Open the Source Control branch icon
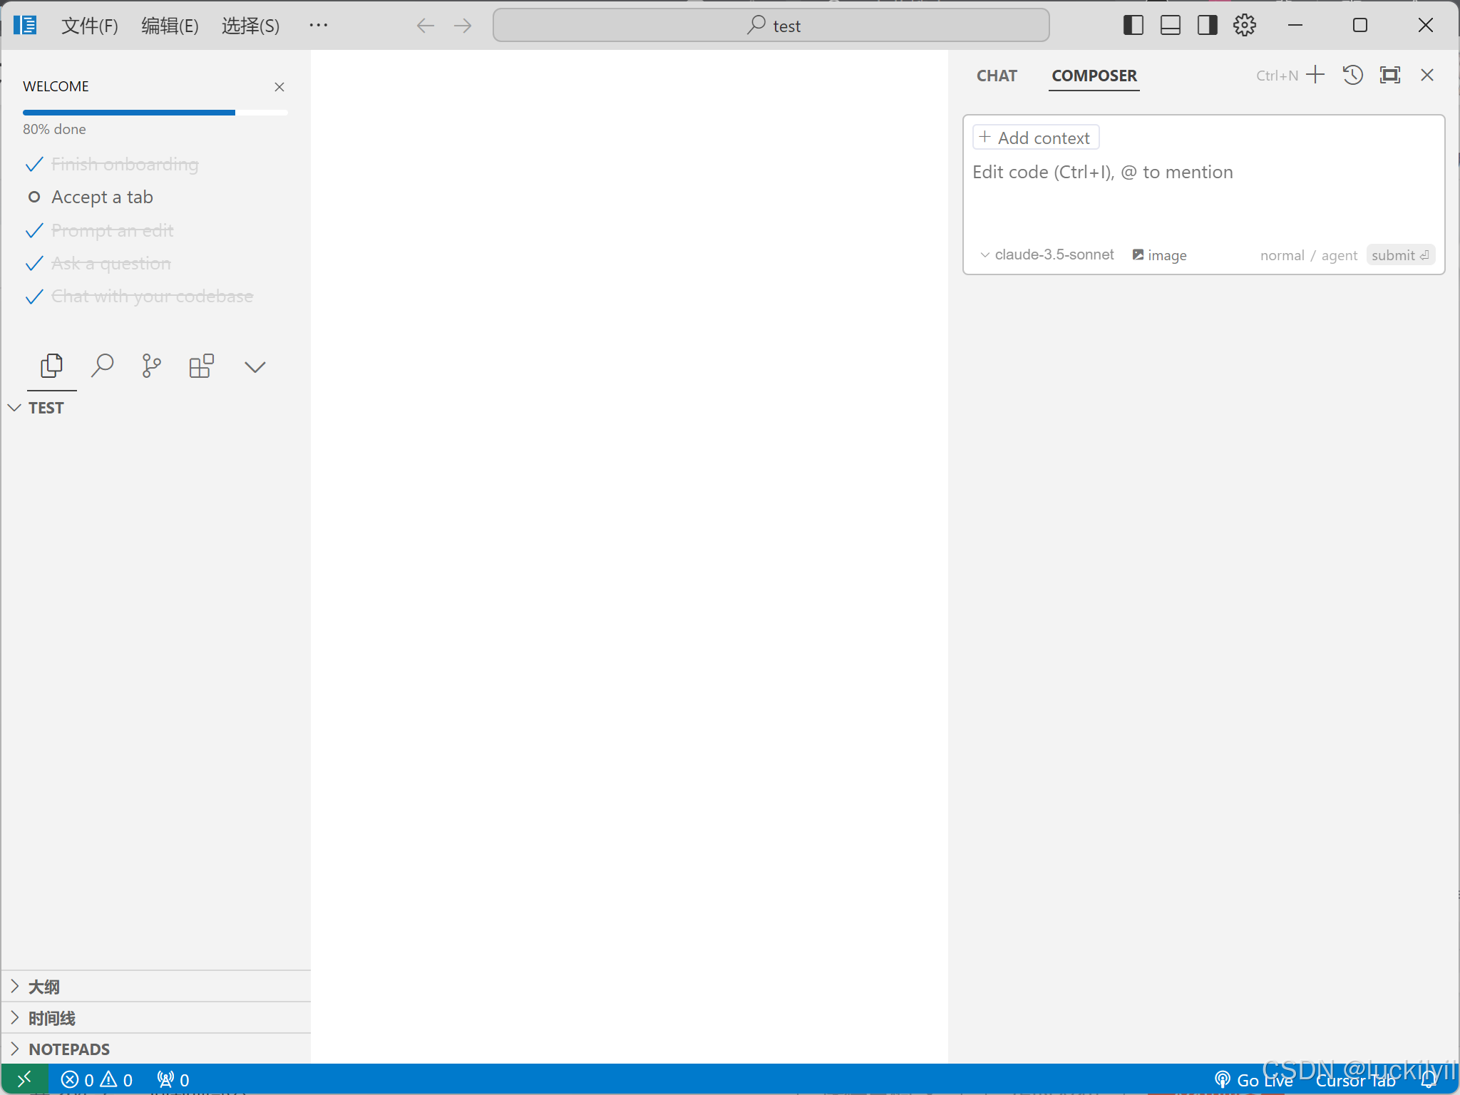The image size is (1460, 1095). click(x=151, y=366)
